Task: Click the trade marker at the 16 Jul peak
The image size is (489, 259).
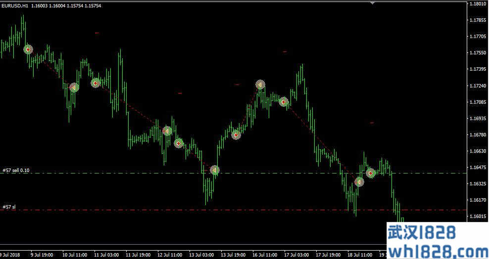Action: (x=260, y=85)
